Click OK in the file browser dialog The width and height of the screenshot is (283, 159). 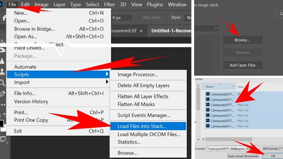(273, 156)
